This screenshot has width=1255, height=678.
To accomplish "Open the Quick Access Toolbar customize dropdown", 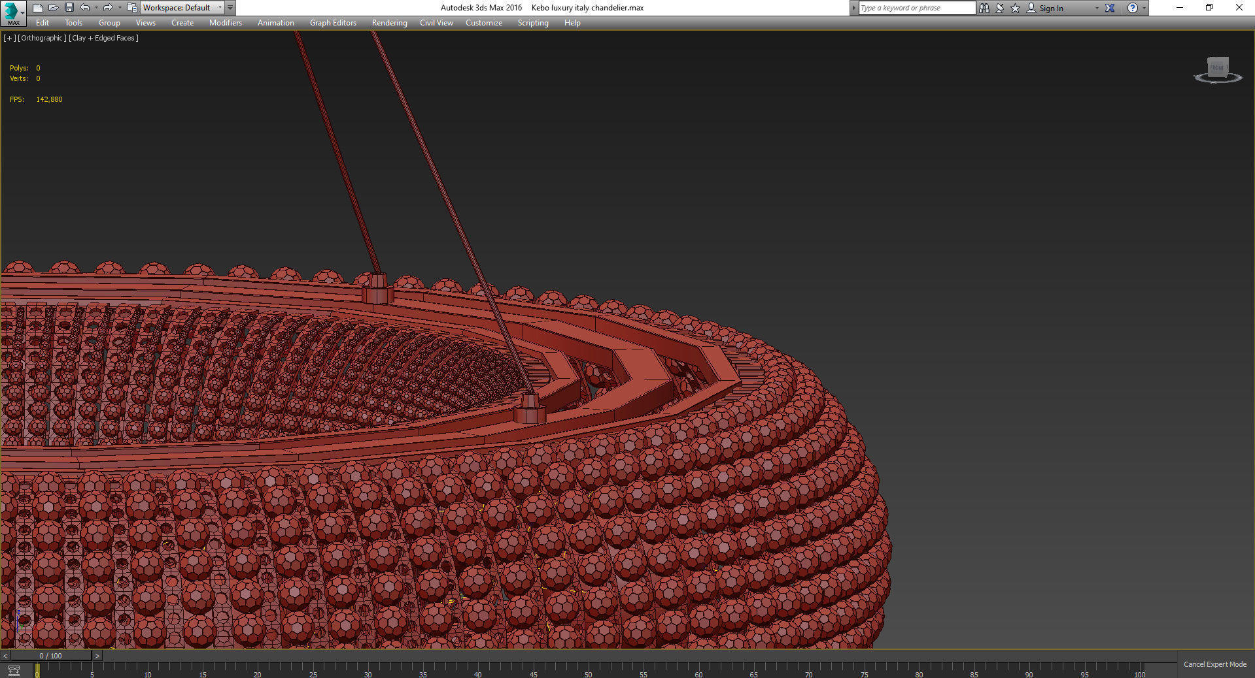I will pyautogui.click(x=230, y=8).
